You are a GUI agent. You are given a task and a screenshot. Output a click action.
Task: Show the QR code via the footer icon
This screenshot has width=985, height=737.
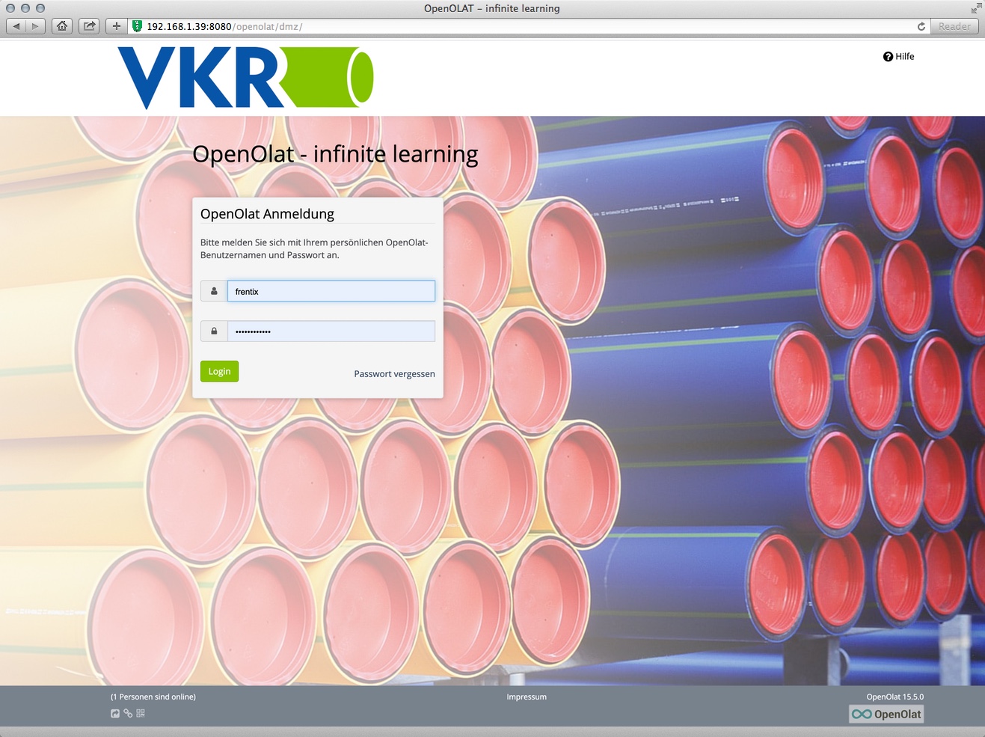(x=141, y=713)
